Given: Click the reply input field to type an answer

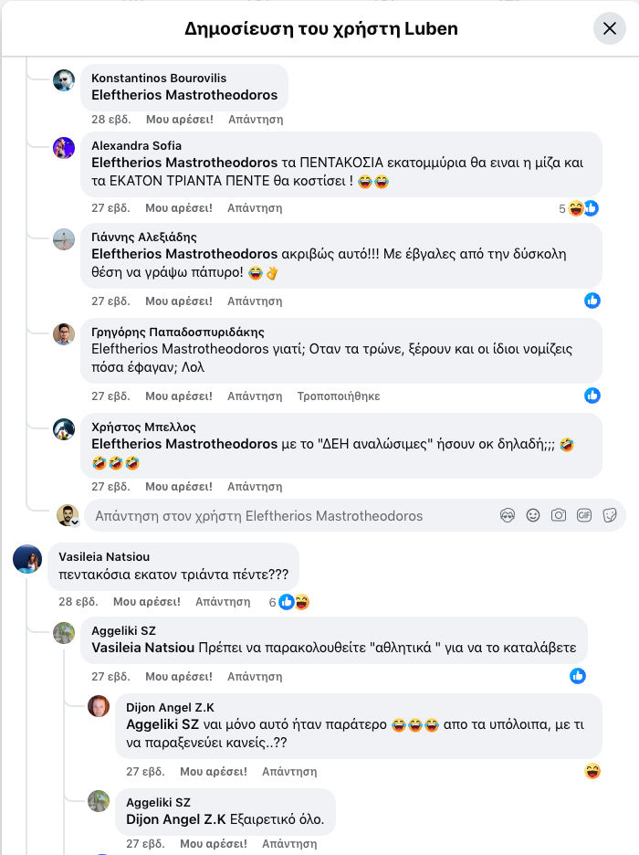Looking at the screenshot, I should pyautogui.click(x=274, y=515).
